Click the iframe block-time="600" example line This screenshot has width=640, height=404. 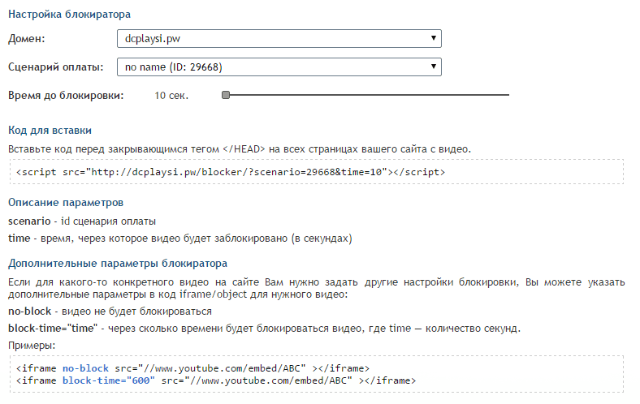point(216,380)
